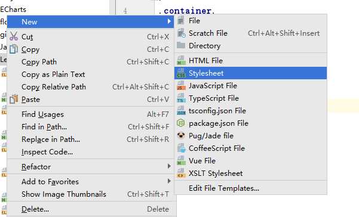Click the Copy clipboard icon
This screenshot has width=359, height=217.
coord(14,49)
